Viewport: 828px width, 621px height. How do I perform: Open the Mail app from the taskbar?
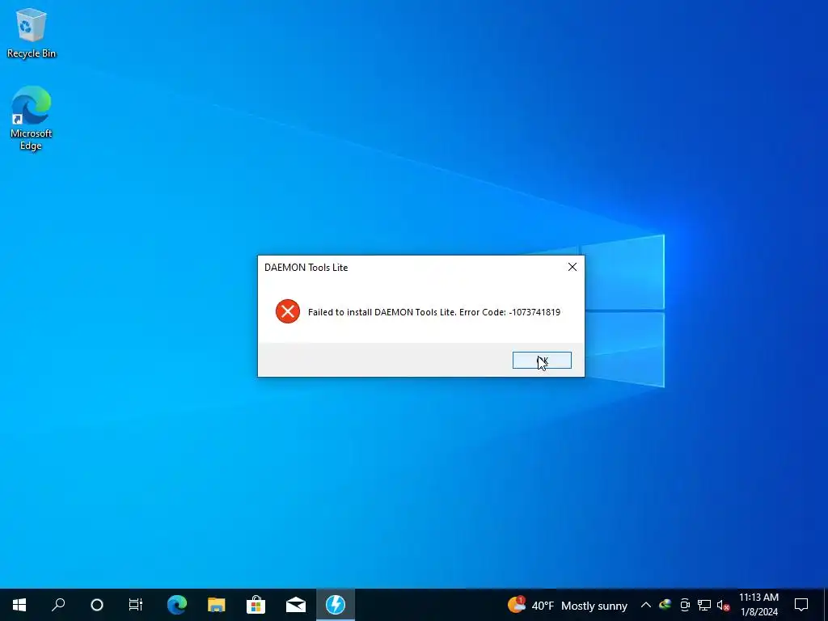(x=296, y=605)
